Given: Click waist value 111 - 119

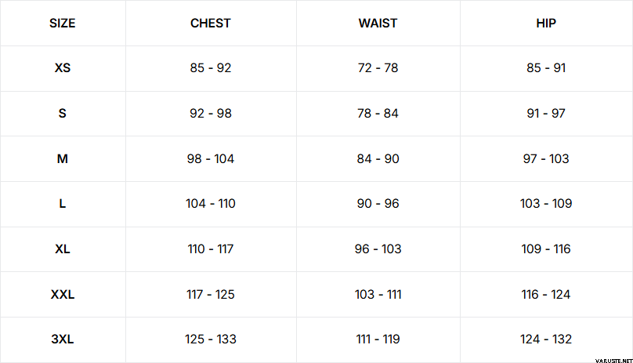Looking at the screenshot, I should pyautogui.click(x=378, y=339).
